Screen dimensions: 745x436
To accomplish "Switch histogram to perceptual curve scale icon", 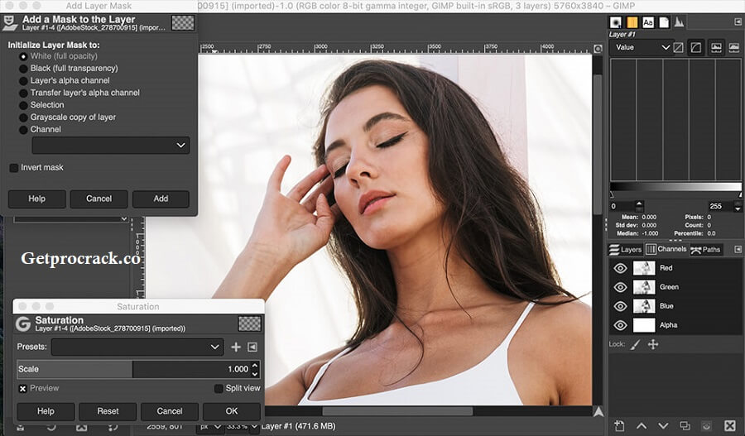I will pyautogui.click(x=695, y=47).
